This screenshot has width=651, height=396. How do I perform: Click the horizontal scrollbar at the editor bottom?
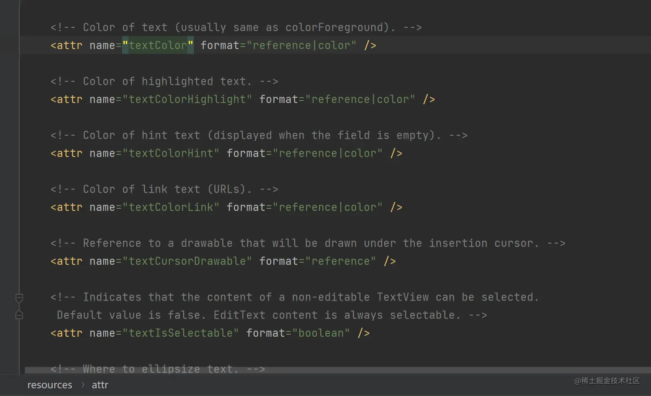coord(338,370)
